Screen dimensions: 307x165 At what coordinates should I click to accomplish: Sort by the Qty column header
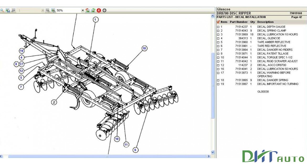click(x=253, y=22)
